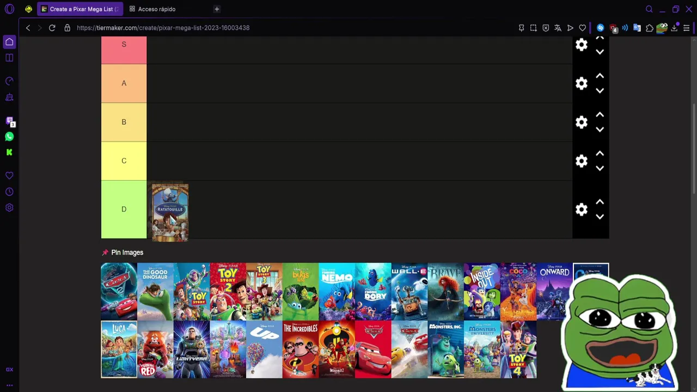Open the easy setup sliders icon
The height and width of the screenshot is (392, 697).
click(x=687, y=28)
